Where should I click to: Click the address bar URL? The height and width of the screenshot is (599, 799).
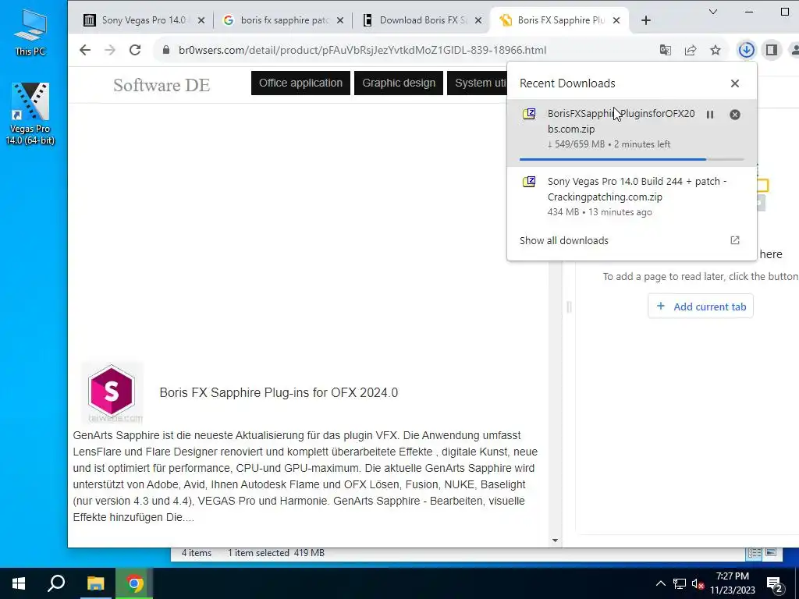(x=362, y=50)
